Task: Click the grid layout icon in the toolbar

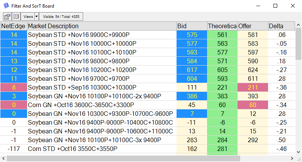Action: [x=16, y=16]
